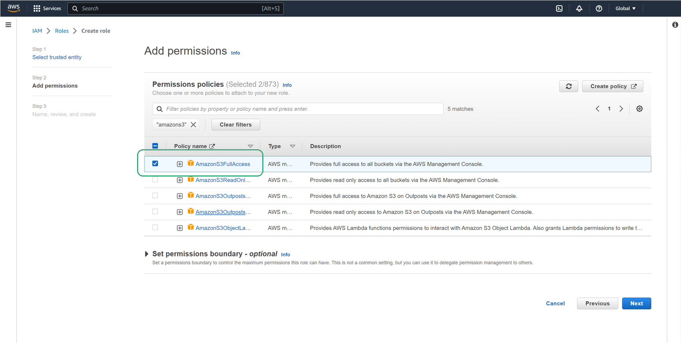Open the notifications bell
The image size is (681, 343).
click(x=579, y=8)
